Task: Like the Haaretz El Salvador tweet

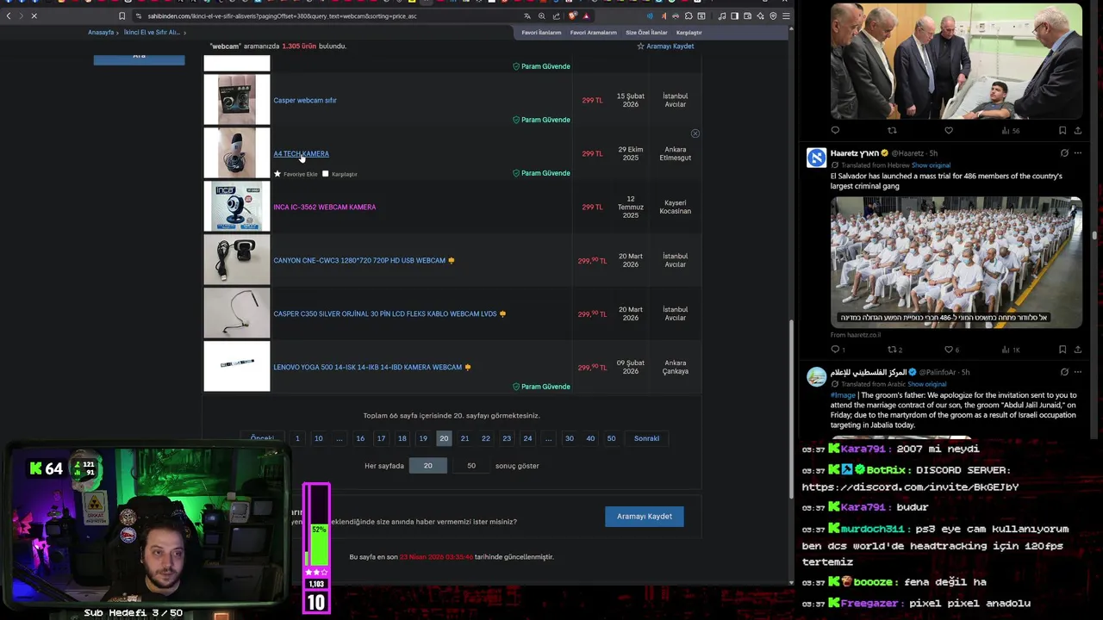Action: point(949,350)
